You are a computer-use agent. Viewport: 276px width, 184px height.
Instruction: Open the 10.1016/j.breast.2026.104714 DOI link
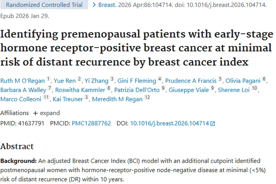click(x=169, y=124)
